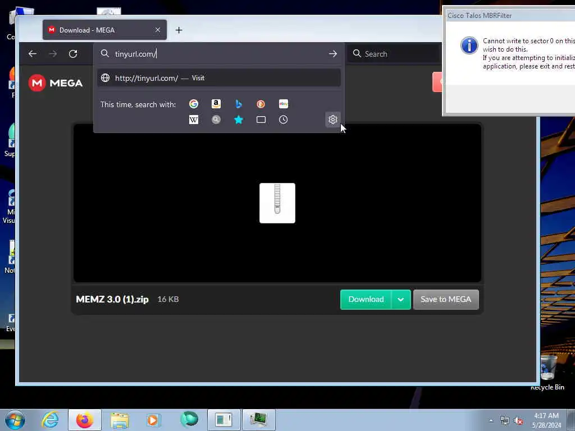The height and width of the screenshot is (431, 575).
Task: Click the grey magnifier search engine icon
Action: (x=216, y=120)
